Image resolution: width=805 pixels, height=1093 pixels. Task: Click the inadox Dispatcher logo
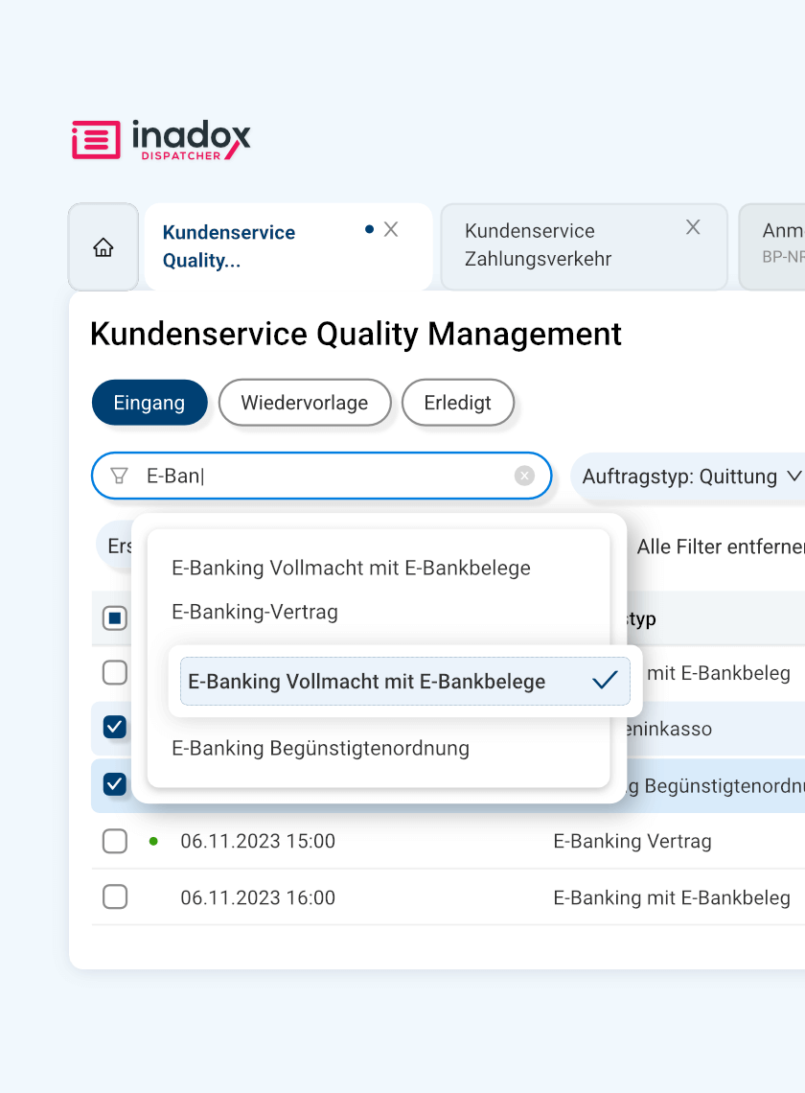pos(161,139)
